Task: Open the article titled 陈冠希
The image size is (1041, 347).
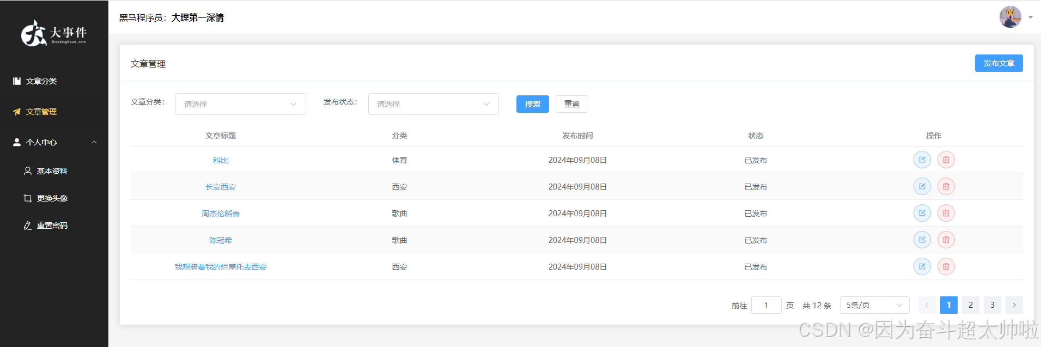Action: pyautogui.click(x=221, y=240)
